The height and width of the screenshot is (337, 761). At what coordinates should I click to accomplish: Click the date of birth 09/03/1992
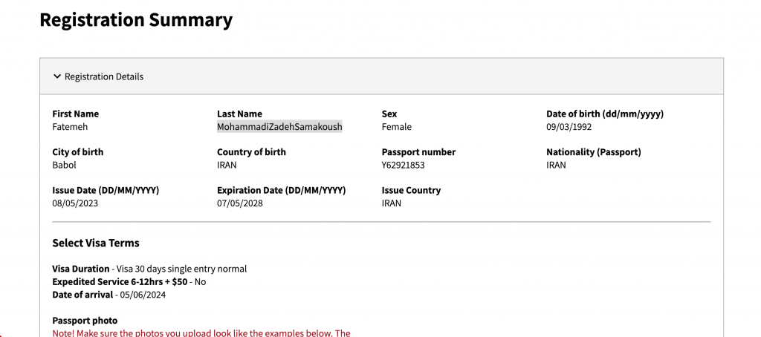click(x=569, y=127)
